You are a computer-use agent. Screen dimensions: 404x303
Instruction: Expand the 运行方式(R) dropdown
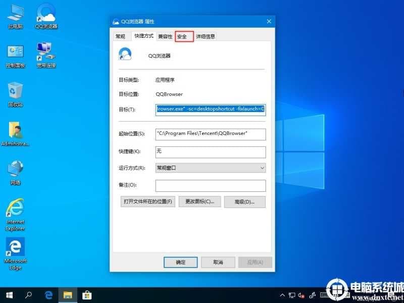(x=211, y=168)
